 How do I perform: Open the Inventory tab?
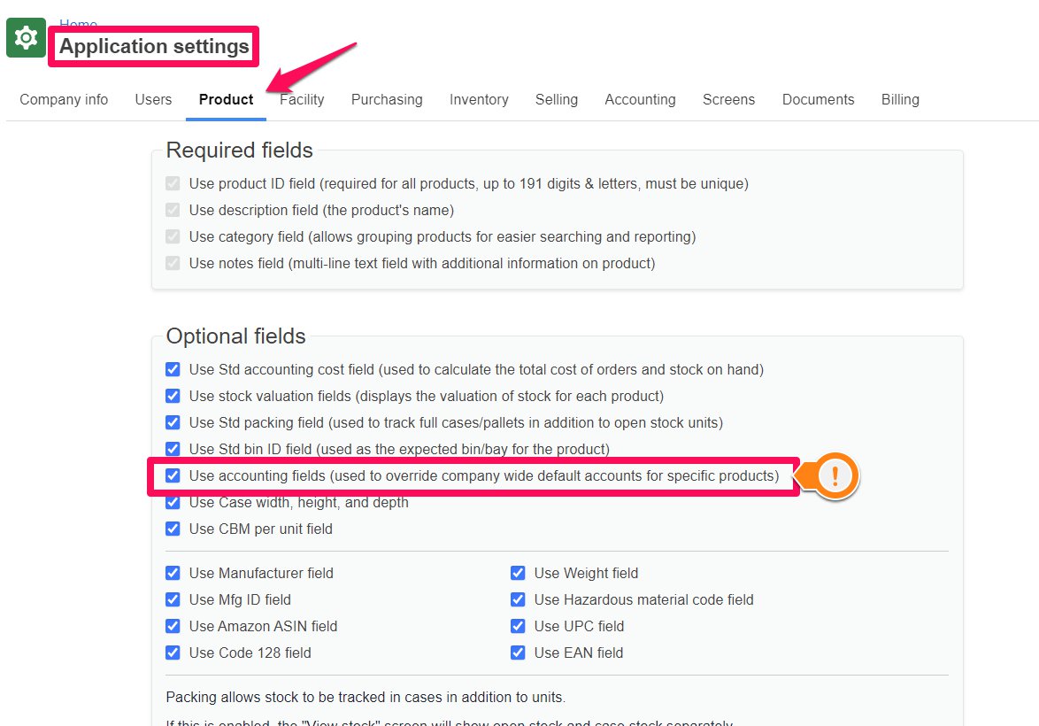point(479,99)
